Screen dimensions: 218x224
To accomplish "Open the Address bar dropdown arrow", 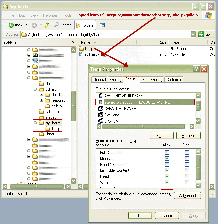I will 193,34.
